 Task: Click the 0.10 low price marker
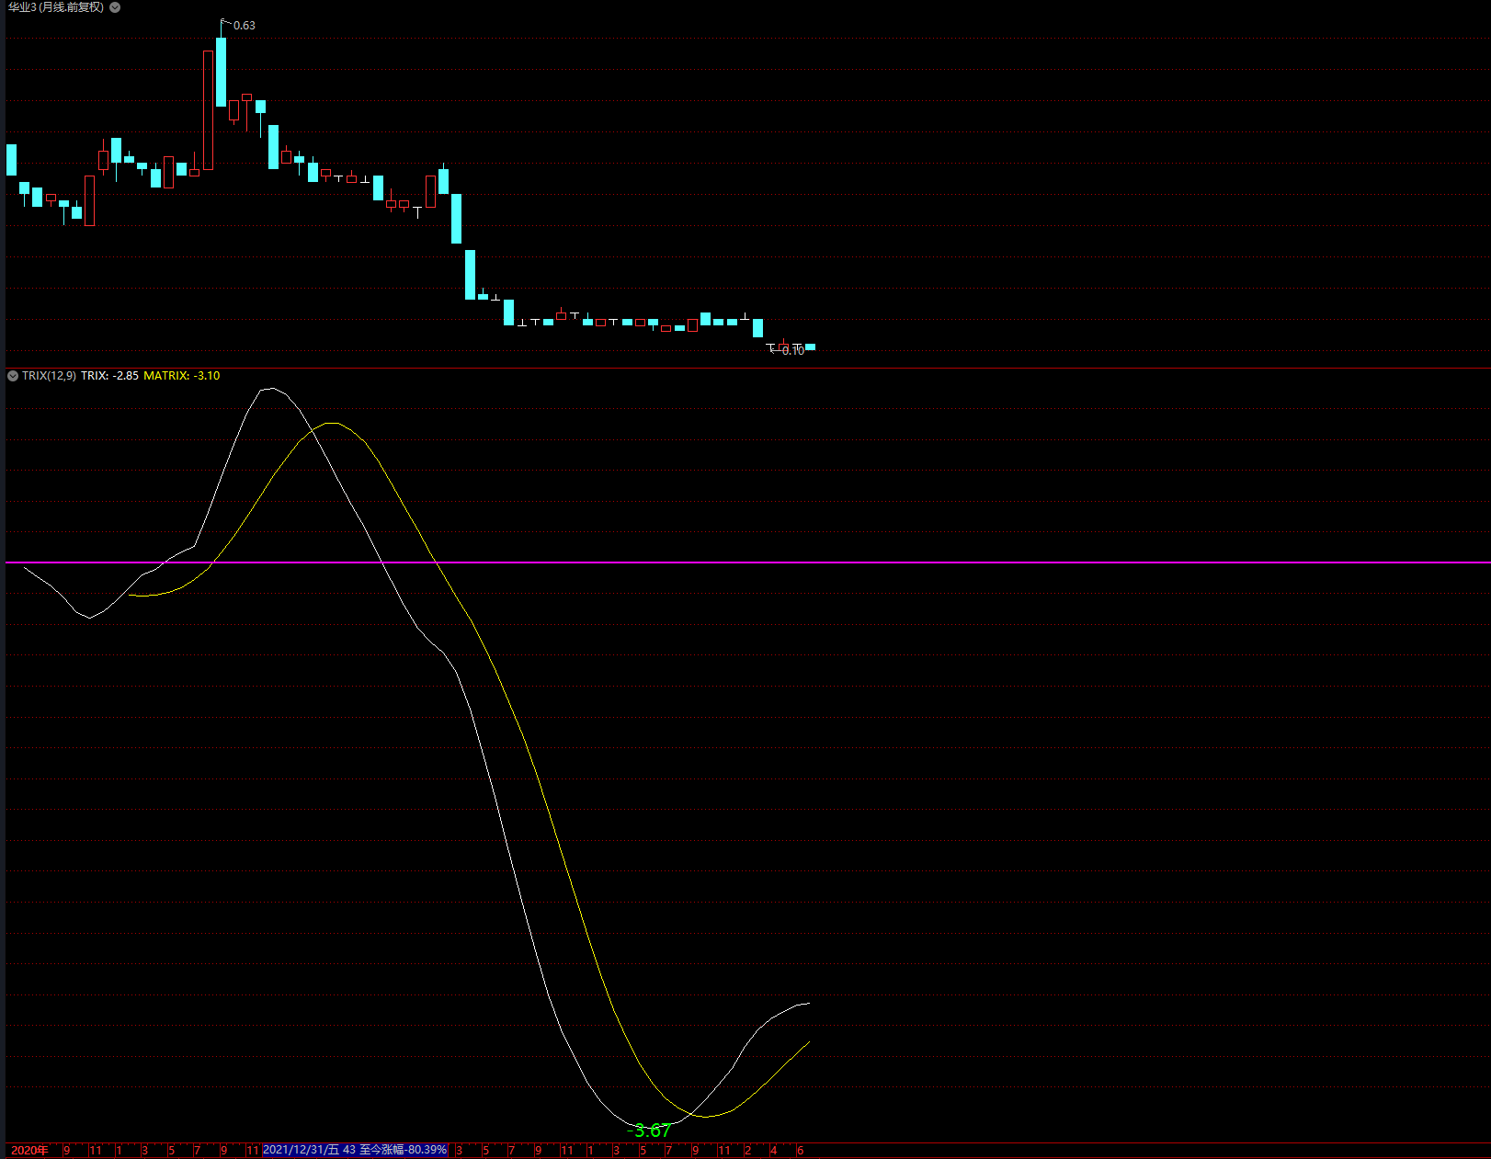coord(793,351)
